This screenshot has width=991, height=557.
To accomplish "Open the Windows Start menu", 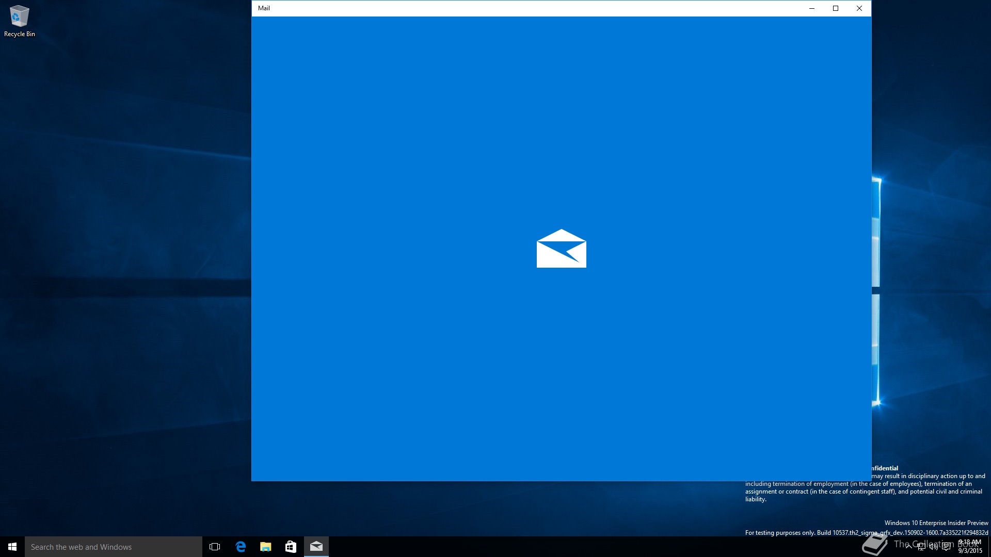I will 12,547.
